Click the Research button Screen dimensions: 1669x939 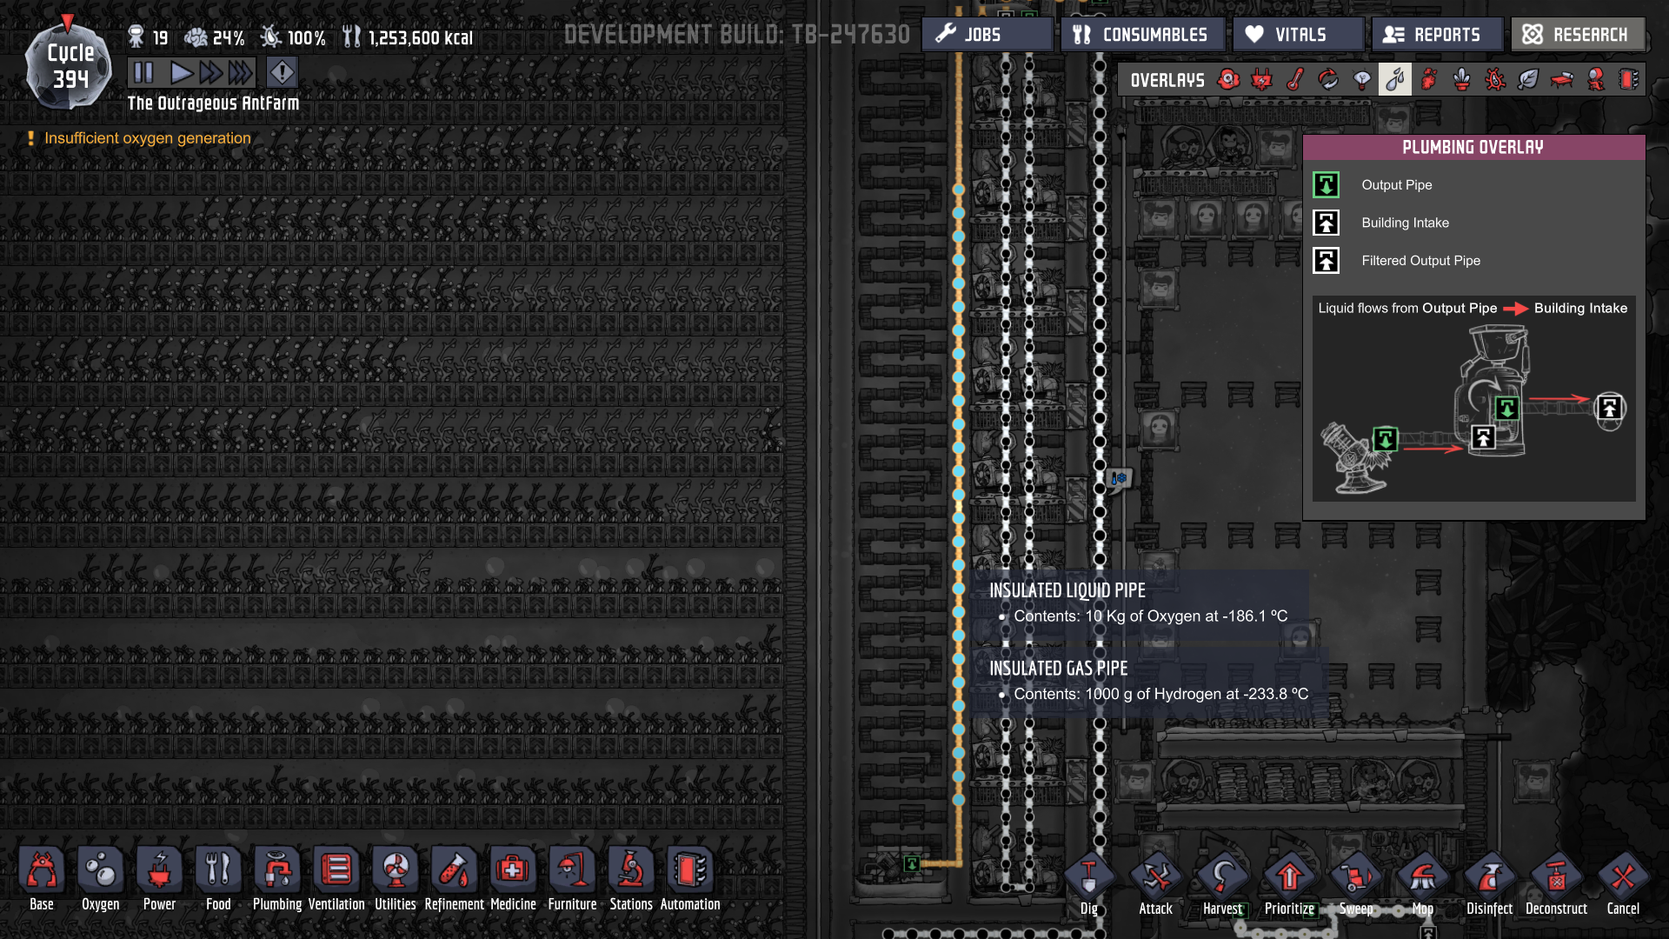point(1578,35)
